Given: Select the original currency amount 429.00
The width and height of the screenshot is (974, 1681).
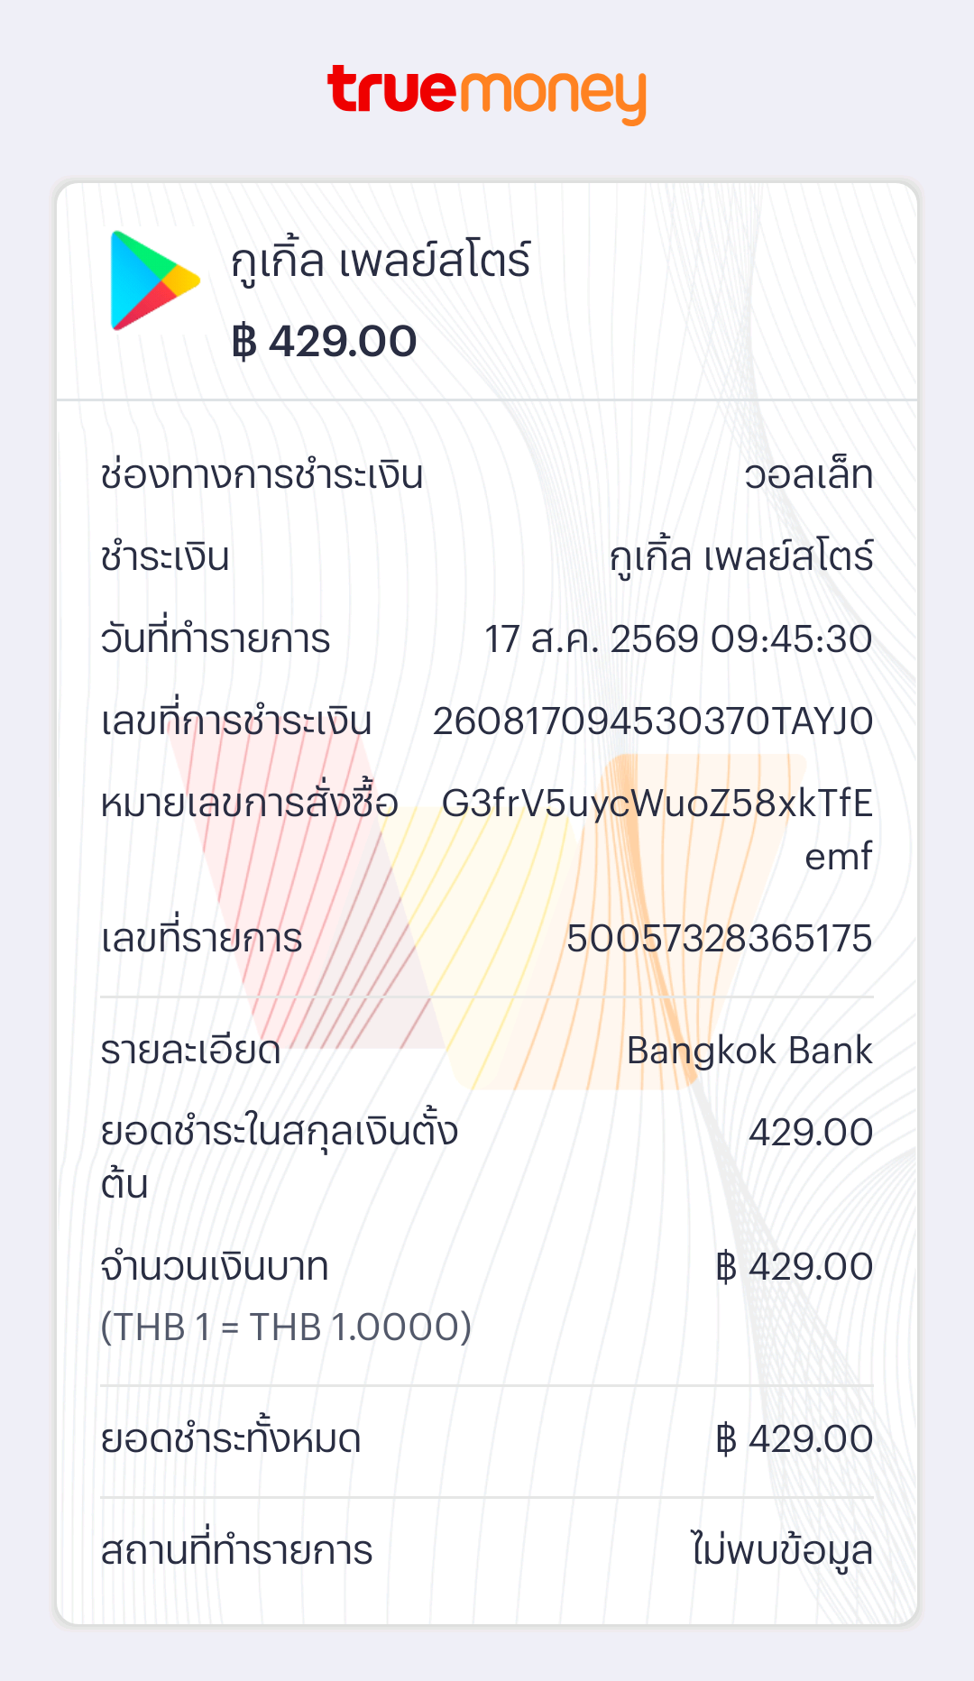Looking at the screenshot, I should (811, 1133).
